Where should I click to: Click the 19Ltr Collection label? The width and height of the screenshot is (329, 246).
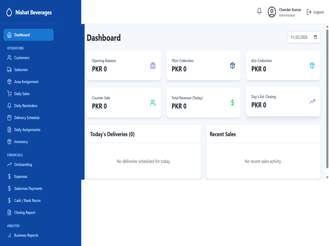tap(183, 61)
